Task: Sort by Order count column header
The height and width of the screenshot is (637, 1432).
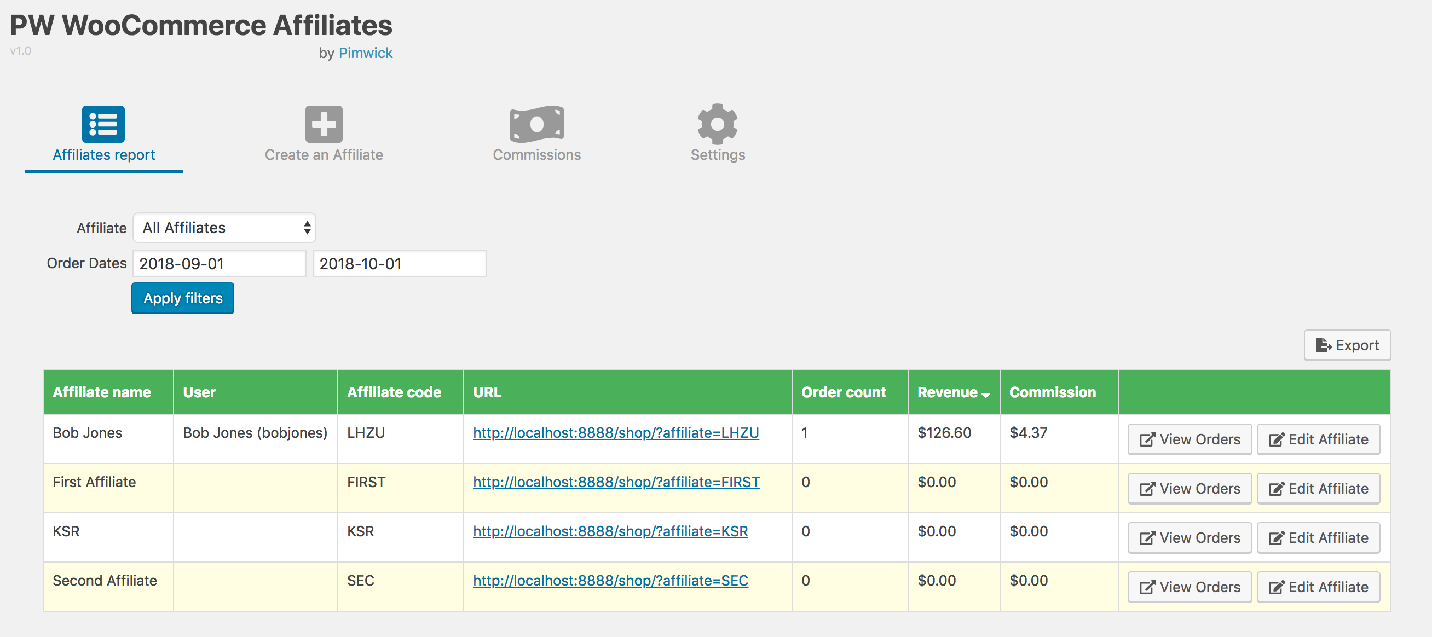Action: tap(843, 392)
